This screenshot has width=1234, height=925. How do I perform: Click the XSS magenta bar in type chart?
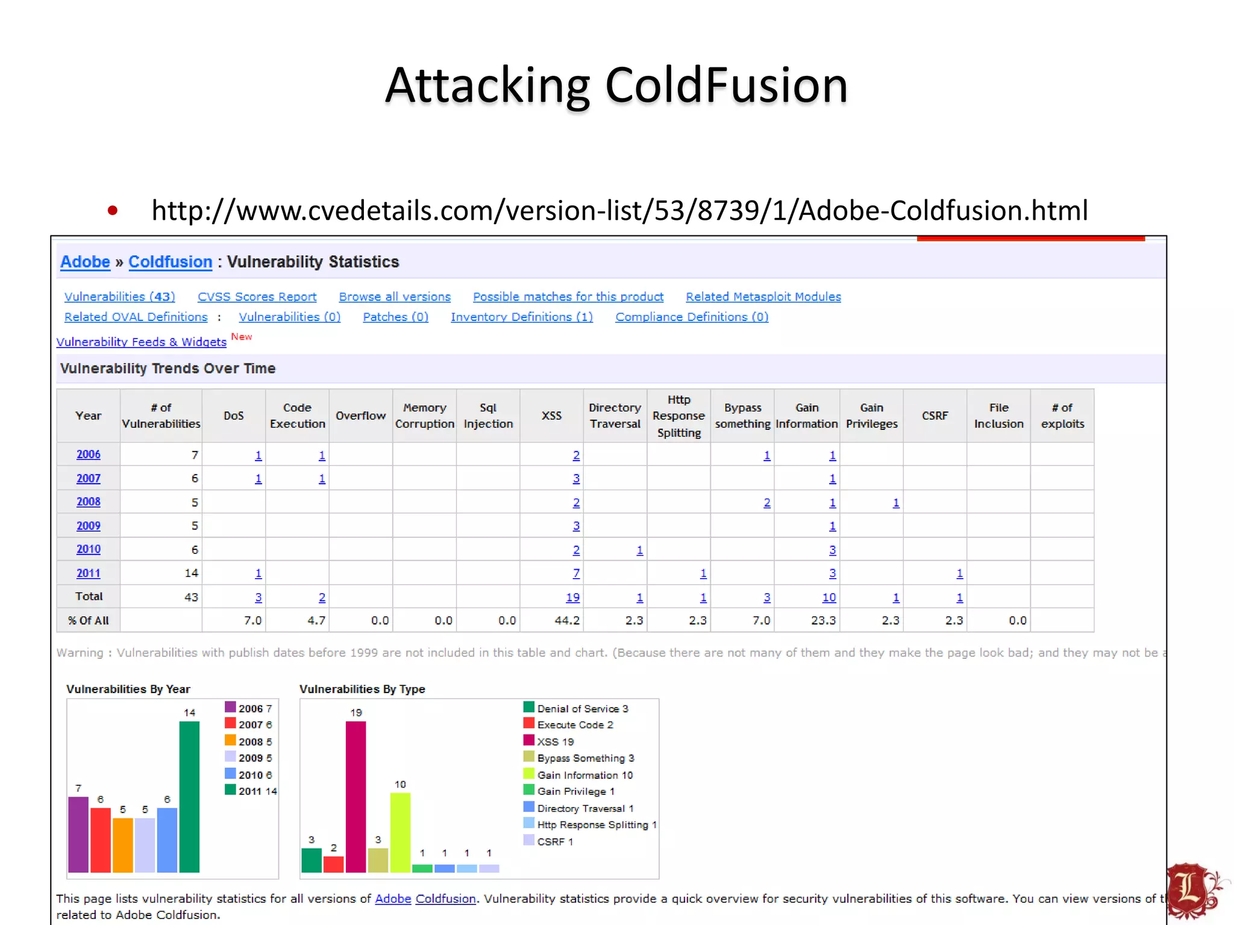(x=355, y=797)
